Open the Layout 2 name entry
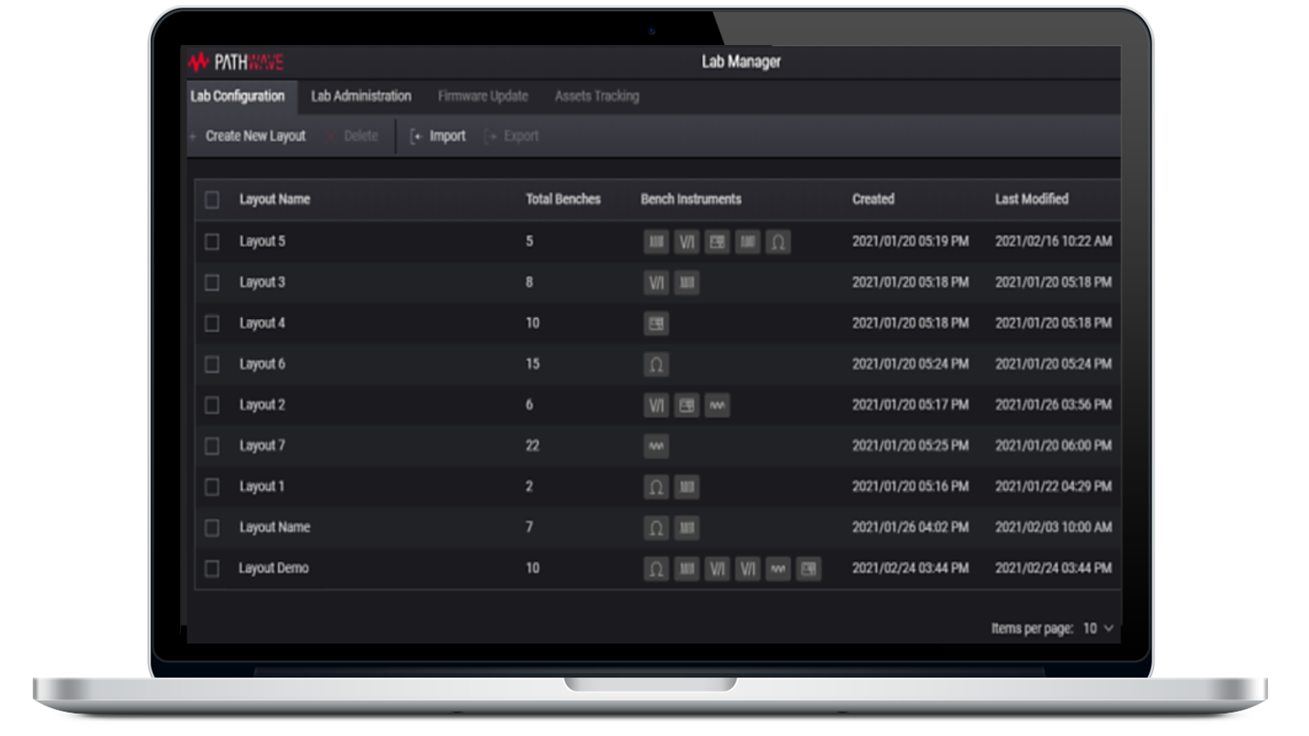This screenshot has height=736, width=1309. click(262, 405)
